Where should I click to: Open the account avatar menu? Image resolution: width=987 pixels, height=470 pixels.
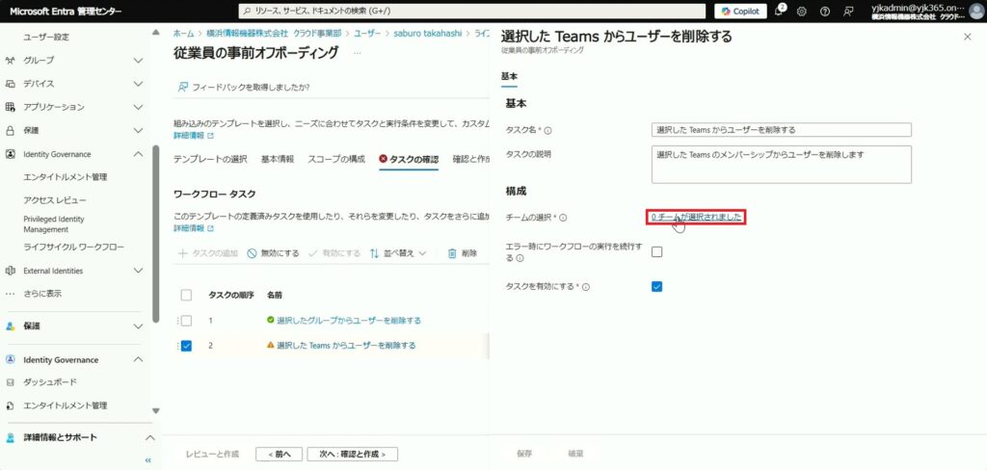[x=975, y=11]
